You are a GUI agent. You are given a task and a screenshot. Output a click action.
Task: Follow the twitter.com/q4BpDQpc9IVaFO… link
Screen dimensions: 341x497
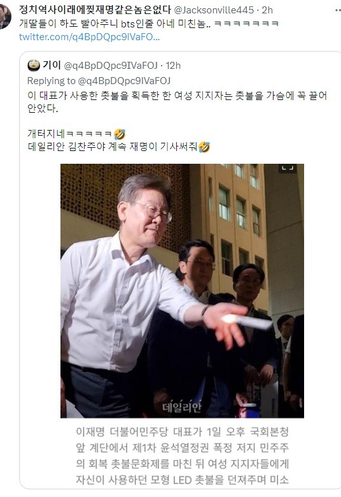tap(89, 37)
